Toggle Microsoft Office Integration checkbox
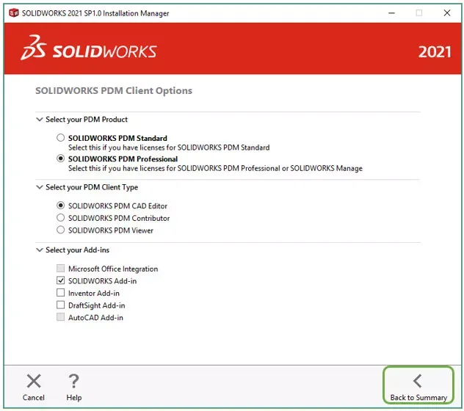The width and height of the screenshot is (464, 411). coord(60,269)
